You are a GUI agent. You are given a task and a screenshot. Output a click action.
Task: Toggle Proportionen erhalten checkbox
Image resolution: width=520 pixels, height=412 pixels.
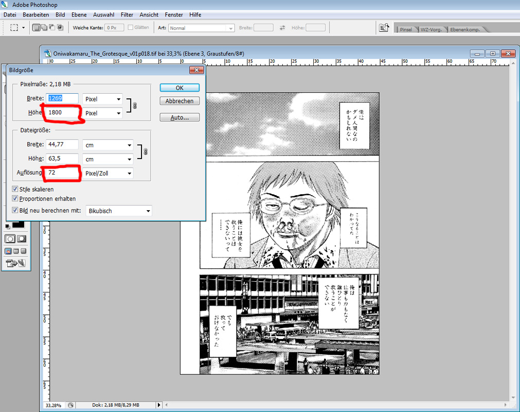pyautogui.click(x=15, y=198)
